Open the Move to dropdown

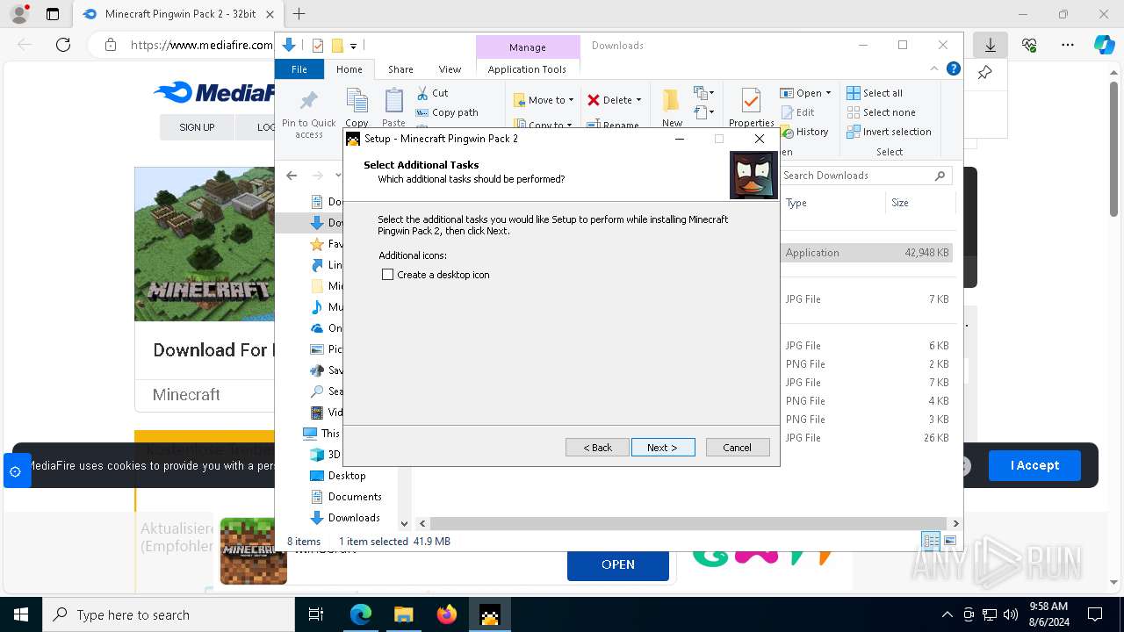pyautogui.click(x=544, y=100)
